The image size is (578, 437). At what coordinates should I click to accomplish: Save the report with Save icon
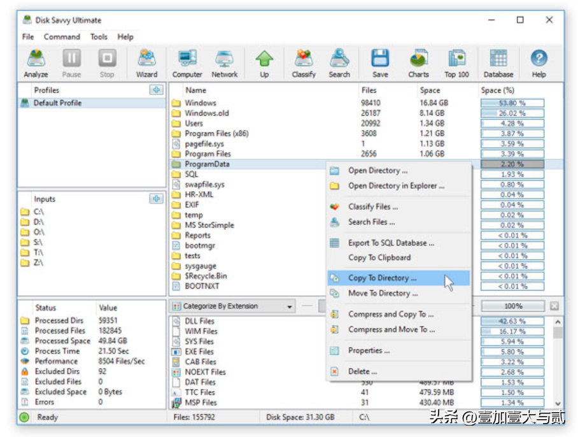tap(380, 64)
